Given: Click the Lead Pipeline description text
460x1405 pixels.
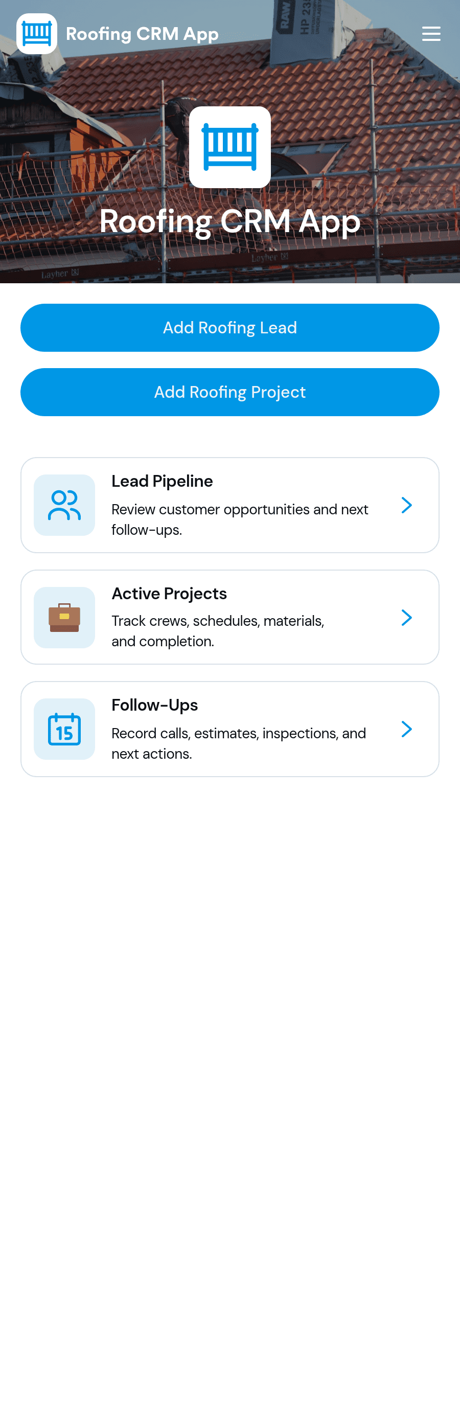Looking at the screenshot, I should pos(240,519).
